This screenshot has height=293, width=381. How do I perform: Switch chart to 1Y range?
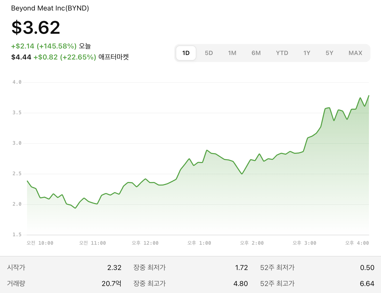pos(307,53)
